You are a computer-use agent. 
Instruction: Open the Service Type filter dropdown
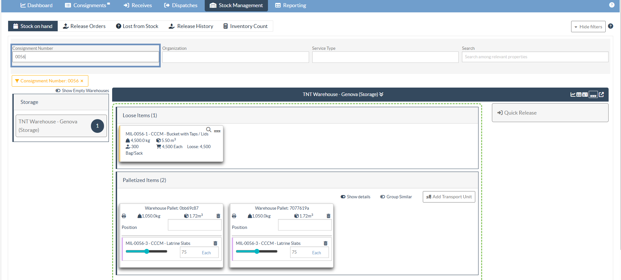[x=385, y=57]
